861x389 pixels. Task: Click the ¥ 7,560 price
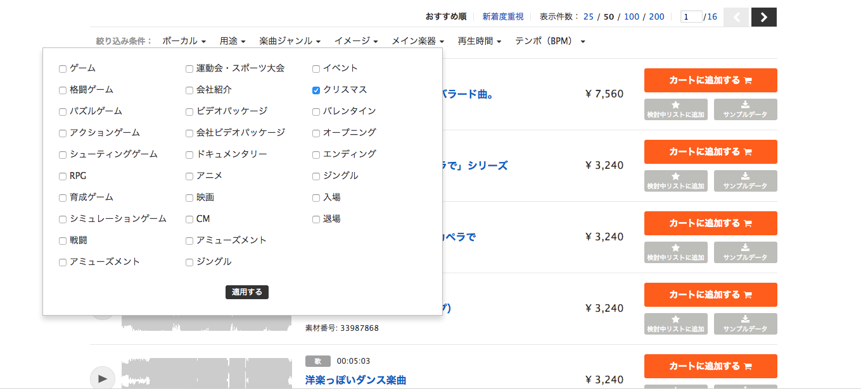click(604, 94)
